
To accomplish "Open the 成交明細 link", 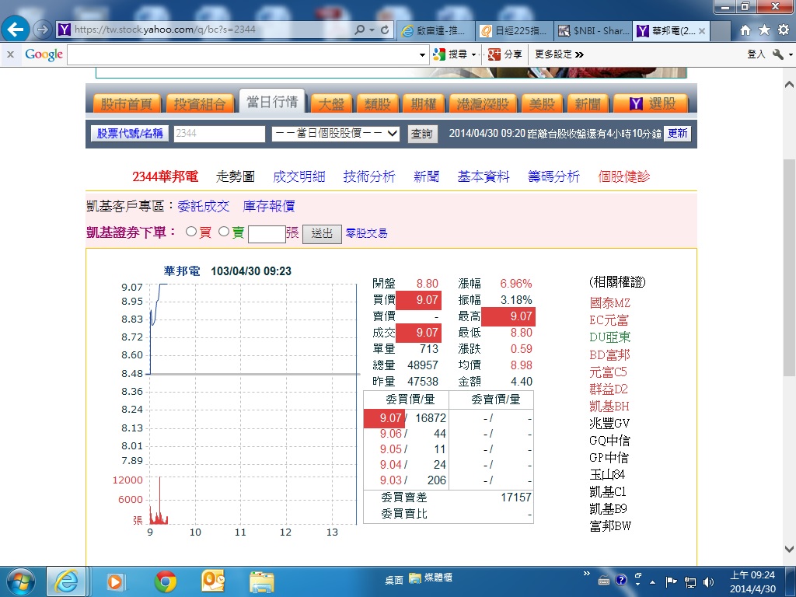I will tap(298, 176).
